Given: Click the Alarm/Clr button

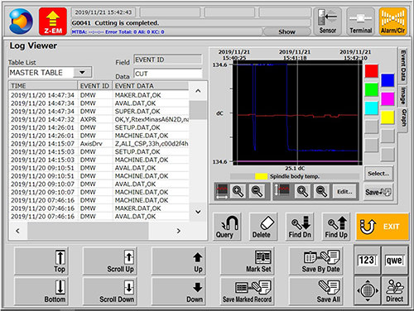Looking at the screenshot, I should tap(392, 22).
